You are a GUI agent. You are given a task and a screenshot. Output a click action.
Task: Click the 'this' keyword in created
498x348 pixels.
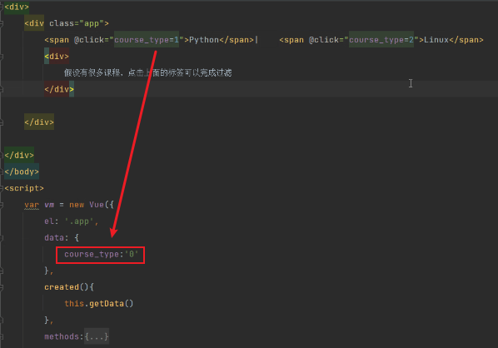tap(74, 304)
